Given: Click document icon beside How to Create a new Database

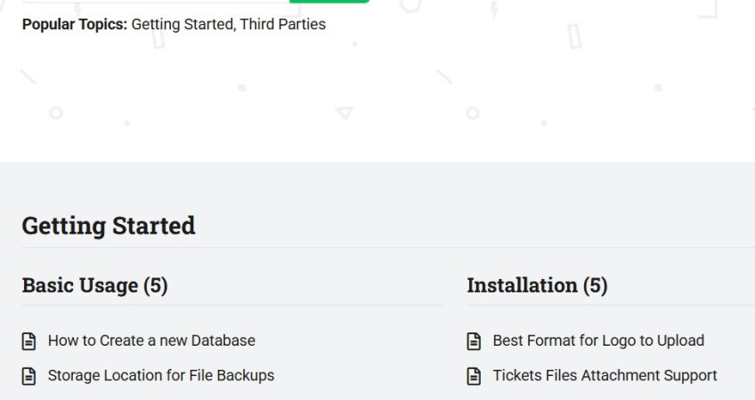Looking at the screenshot, I should [28, 340].
